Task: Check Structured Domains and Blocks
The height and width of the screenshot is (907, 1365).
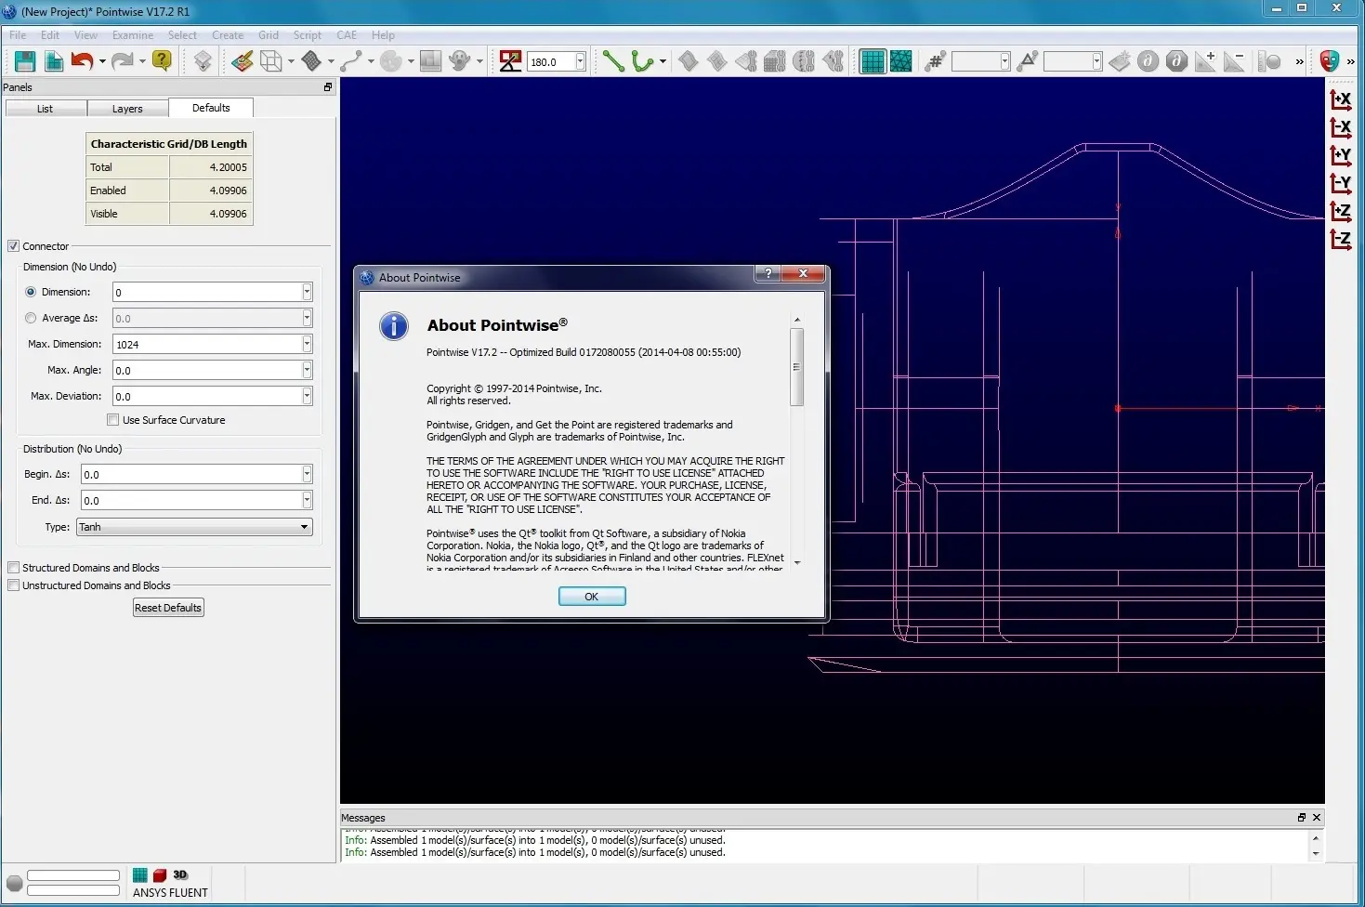Action: (x=14, y=568)
